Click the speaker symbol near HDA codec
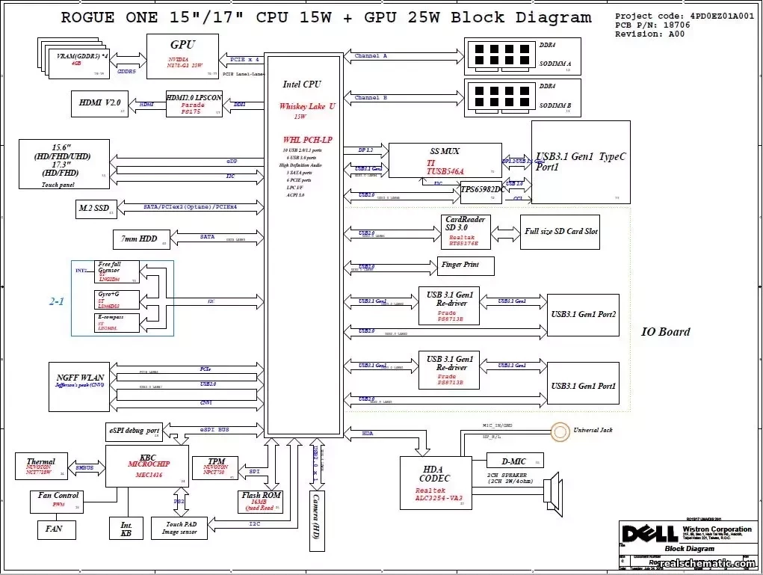This screenshot has height=575, width=763. [x=552, y=492]
